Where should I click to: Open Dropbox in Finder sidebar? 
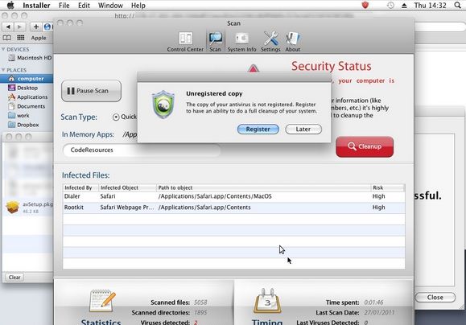point(23,125)
